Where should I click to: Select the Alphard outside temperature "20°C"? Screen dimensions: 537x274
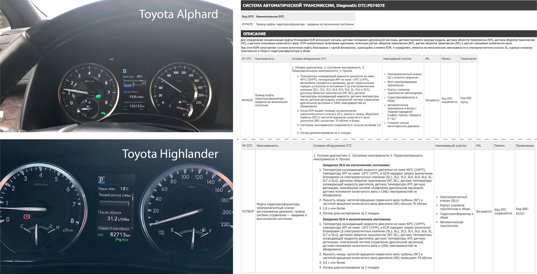coord(140,76)
